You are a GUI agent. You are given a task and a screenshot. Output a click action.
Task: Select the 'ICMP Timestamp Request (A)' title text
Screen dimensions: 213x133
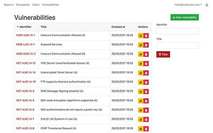(59, 128)
